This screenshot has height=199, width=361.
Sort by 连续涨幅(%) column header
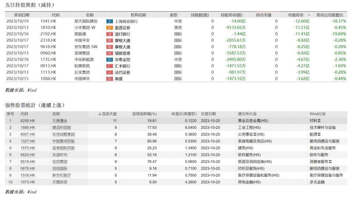pos(144,114)
